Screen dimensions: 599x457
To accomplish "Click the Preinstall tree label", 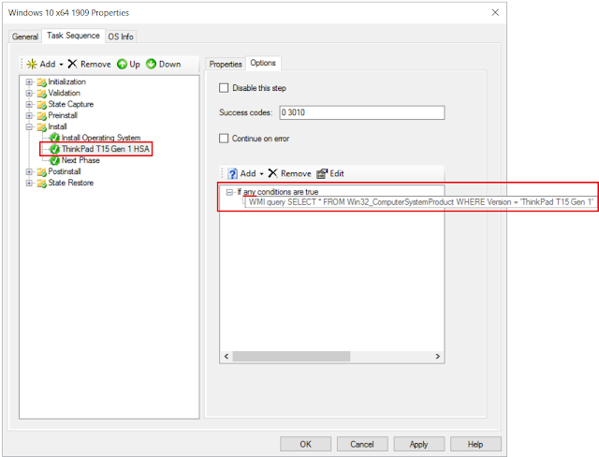I will (63, 115).
